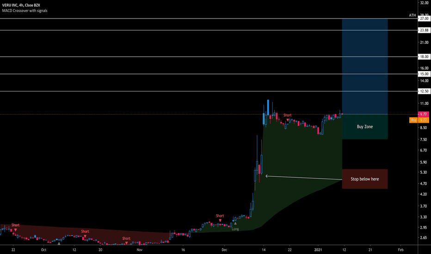Select the MACD Crossover with signals indicator label

click(x=25, y=11)
